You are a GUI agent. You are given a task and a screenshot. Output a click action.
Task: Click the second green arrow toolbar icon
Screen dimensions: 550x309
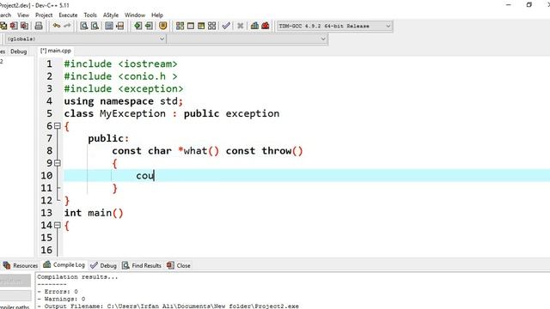(149, 26)
